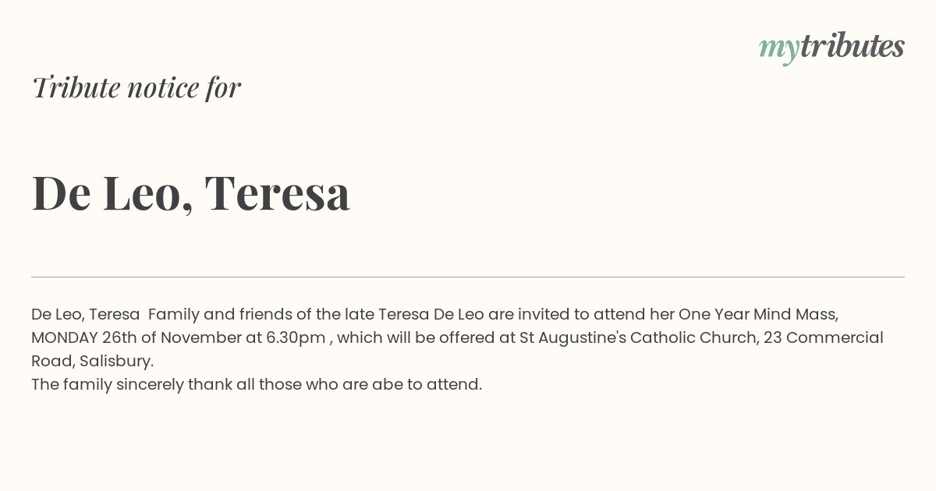Image resolution: width=936 pixels, height=491 pixels.
Task: Click the word "Teresa" in large title
Action: click(x=277, y=193)
